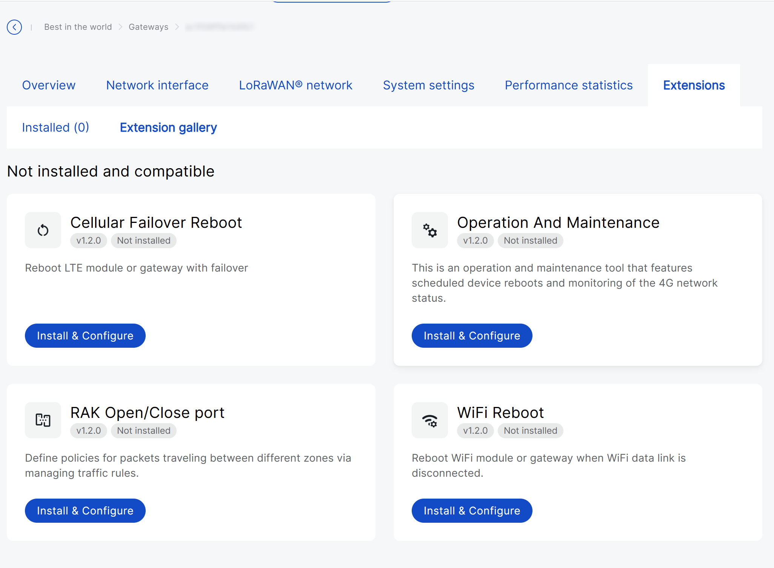Click the 'Reboot WiFi module or gateway' description
Screen dimensions: 774x568
pyautogui.click(x=549, y=465)
